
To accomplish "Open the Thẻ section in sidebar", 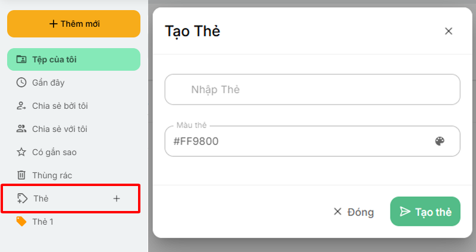I will [41, 199].
